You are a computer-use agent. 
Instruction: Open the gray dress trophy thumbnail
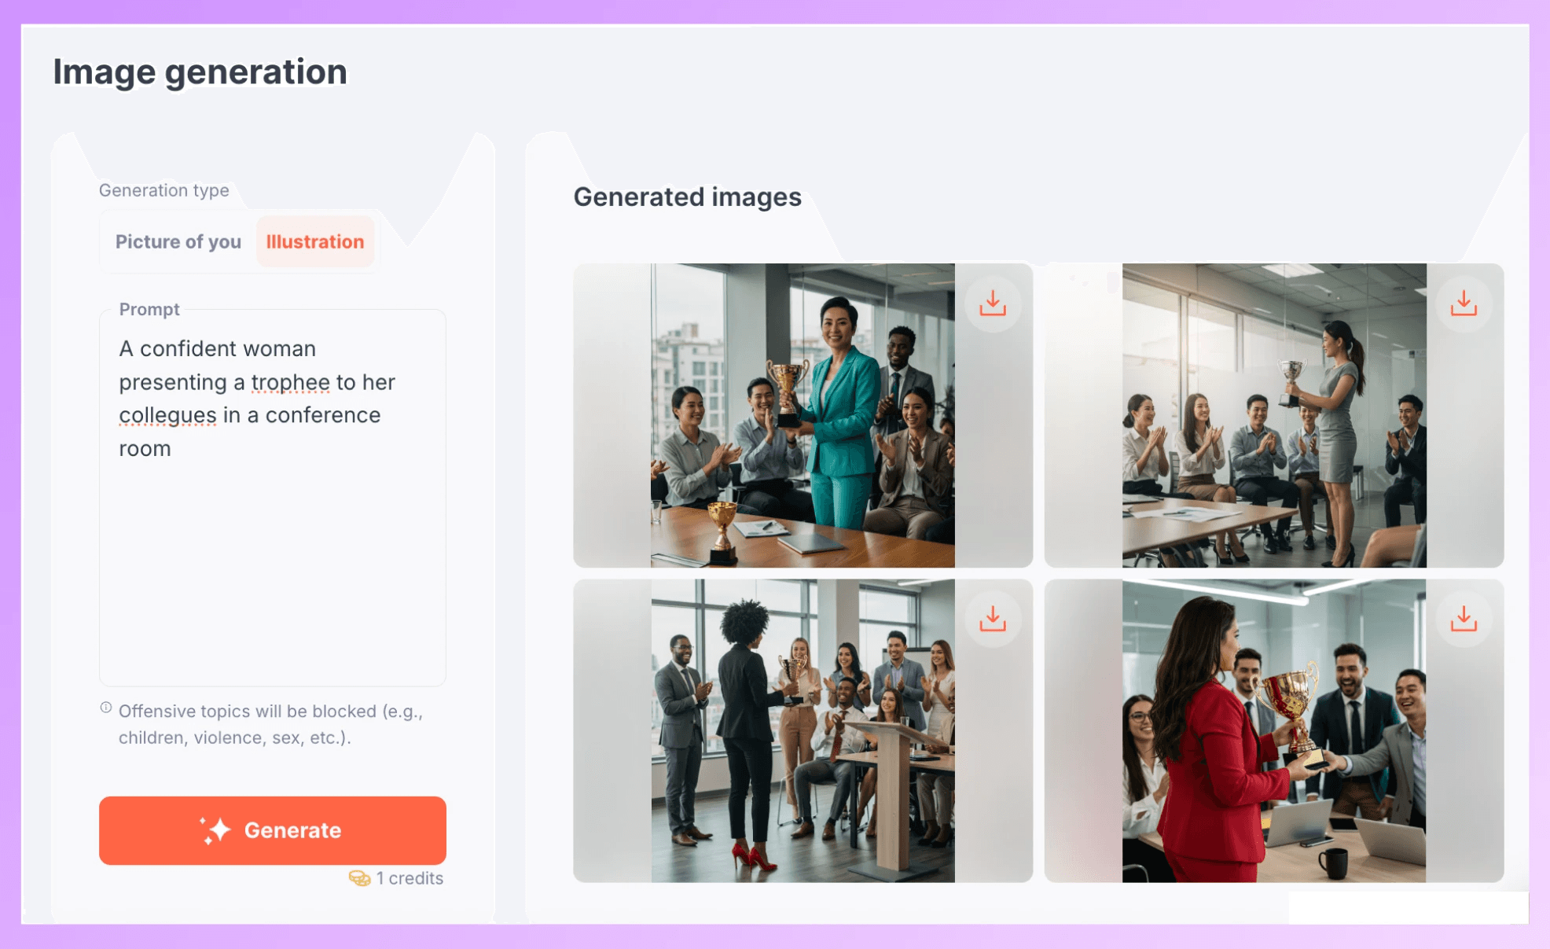pos(1274,415)
